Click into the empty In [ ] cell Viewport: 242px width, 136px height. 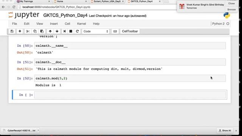coord(130,95)
